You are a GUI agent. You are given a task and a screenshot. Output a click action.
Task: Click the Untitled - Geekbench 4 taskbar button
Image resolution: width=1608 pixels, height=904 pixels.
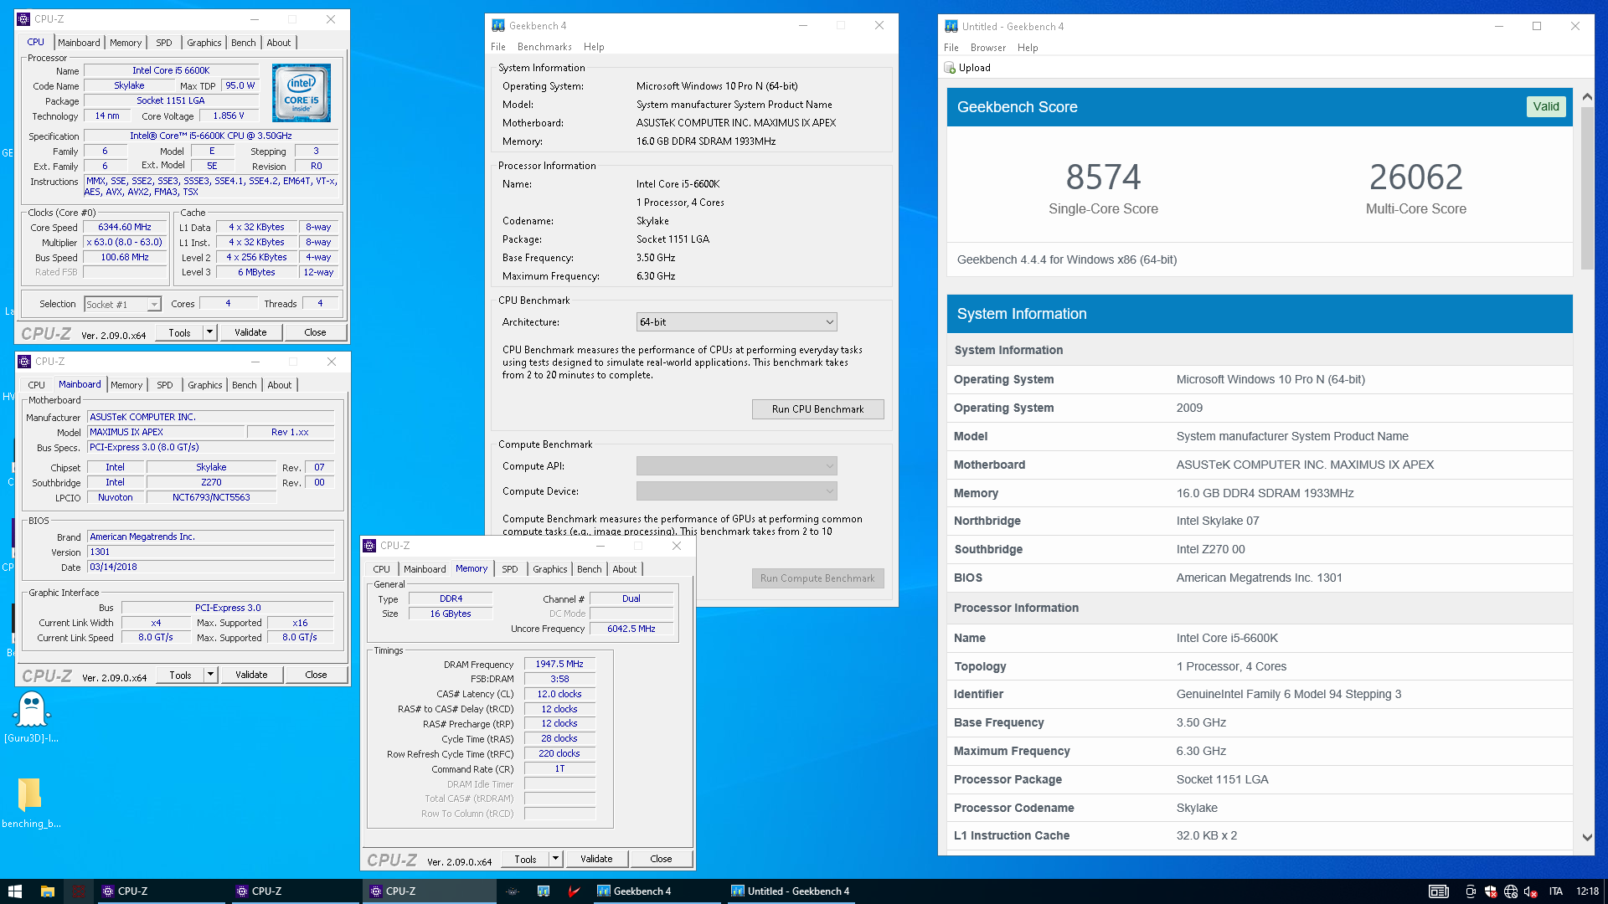791,891
